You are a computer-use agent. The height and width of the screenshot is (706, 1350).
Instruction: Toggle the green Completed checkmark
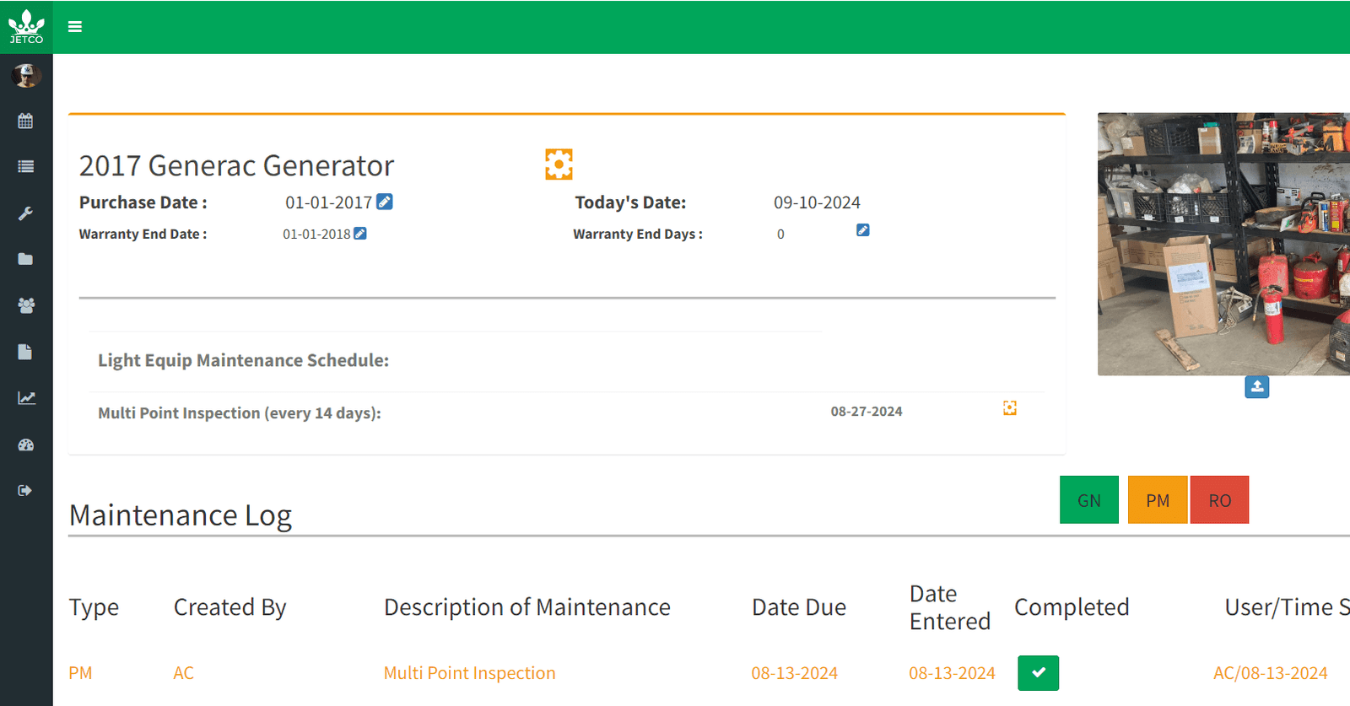(x=1038, y=673)
